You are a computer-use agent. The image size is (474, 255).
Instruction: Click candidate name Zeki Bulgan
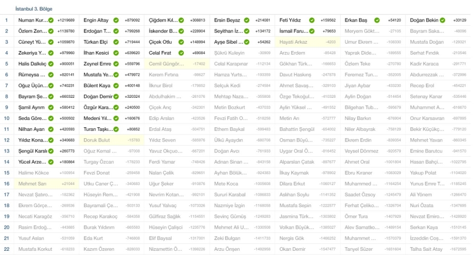(x=227, y=238)
